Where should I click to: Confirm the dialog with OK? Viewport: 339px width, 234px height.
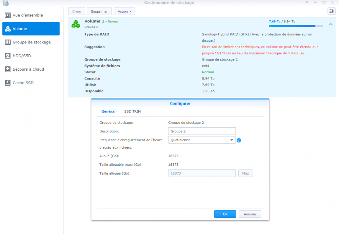pos(225,214)
